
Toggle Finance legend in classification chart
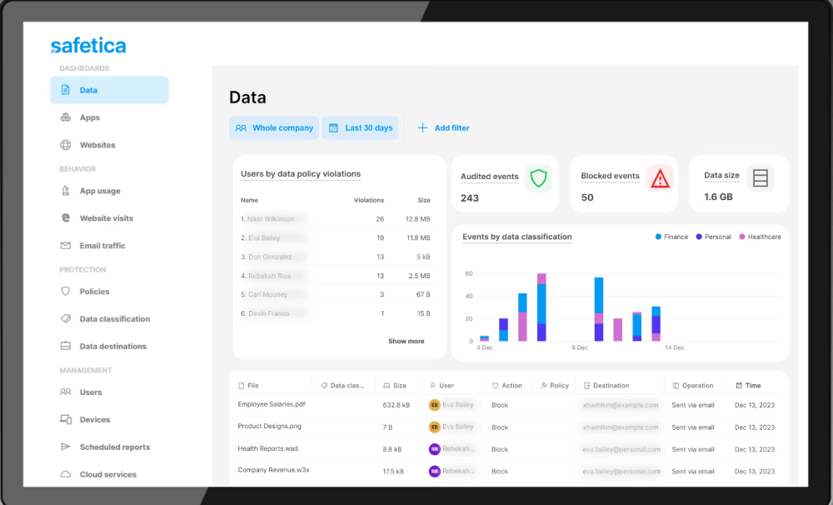(x=671, y=237)
